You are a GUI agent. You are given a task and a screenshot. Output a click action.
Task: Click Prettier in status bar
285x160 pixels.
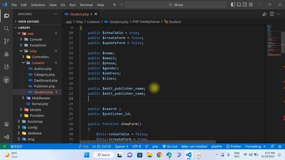click(233, 146)
